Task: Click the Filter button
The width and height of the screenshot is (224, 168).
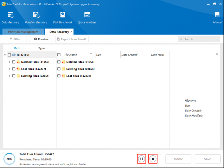Action: pyautogui.click(x=15, y=39)
